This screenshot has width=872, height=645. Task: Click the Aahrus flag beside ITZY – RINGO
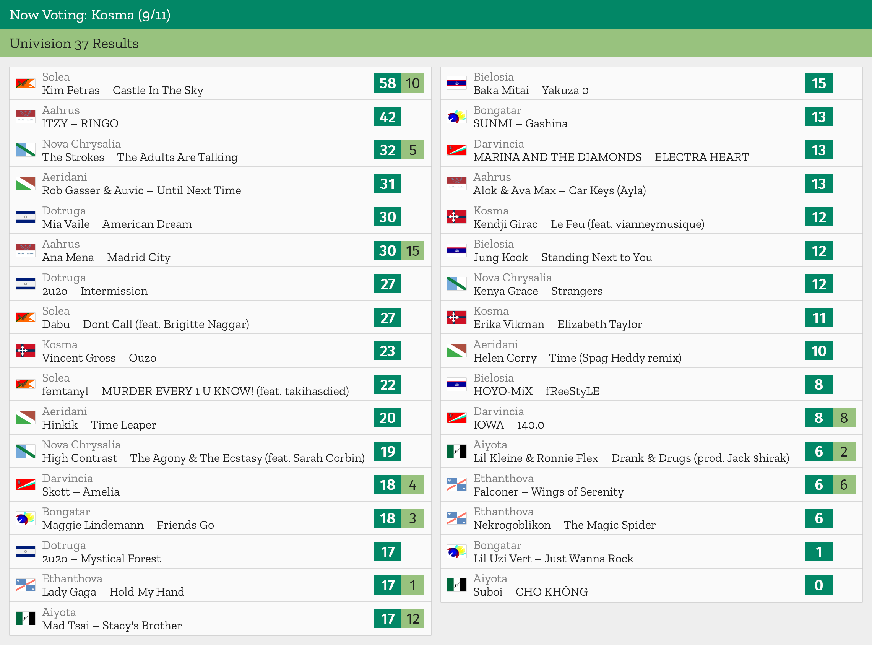click(x=25, y=117)
